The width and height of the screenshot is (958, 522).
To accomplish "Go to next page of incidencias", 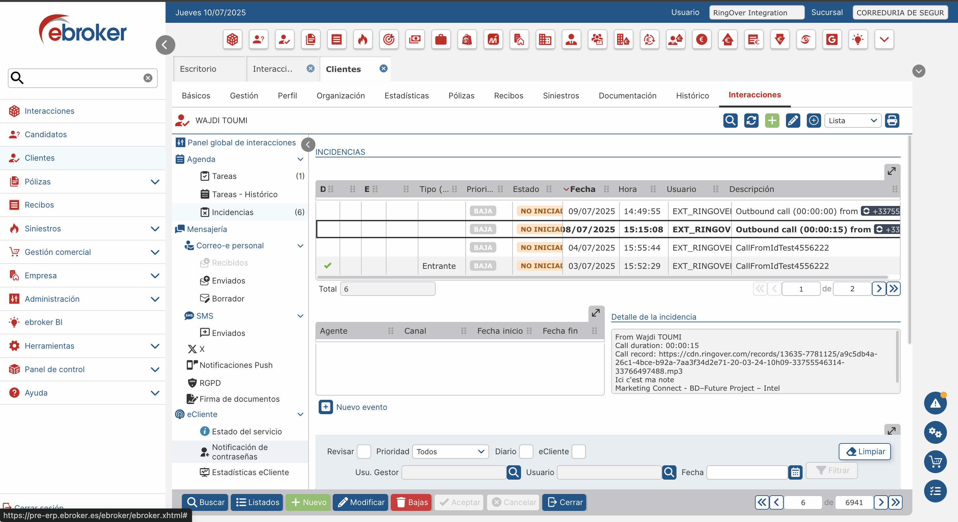I will (x=879, y=289).
